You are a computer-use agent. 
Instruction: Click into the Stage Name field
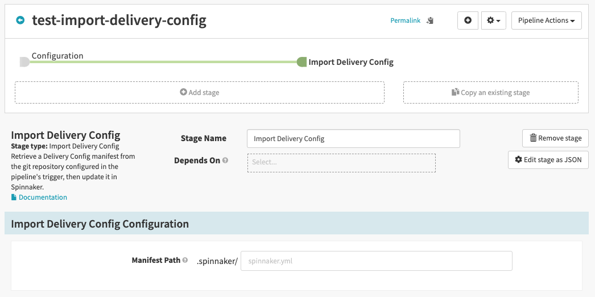coord(353,138)
